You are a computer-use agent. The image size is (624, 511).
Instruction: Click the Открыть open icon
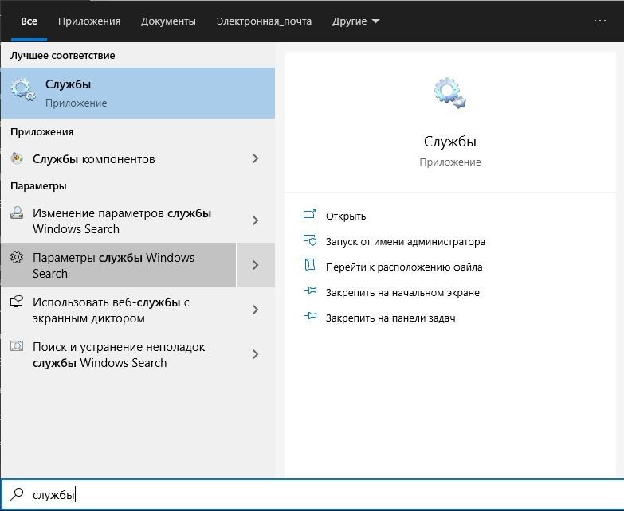310,216
